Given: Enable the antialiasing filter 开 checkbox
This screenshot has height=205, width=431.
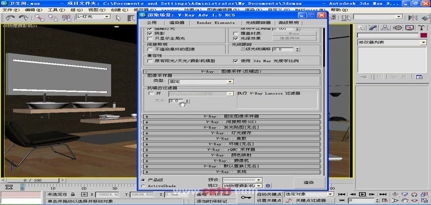Looking at the screenshot, I should click(x=150, y=93).
